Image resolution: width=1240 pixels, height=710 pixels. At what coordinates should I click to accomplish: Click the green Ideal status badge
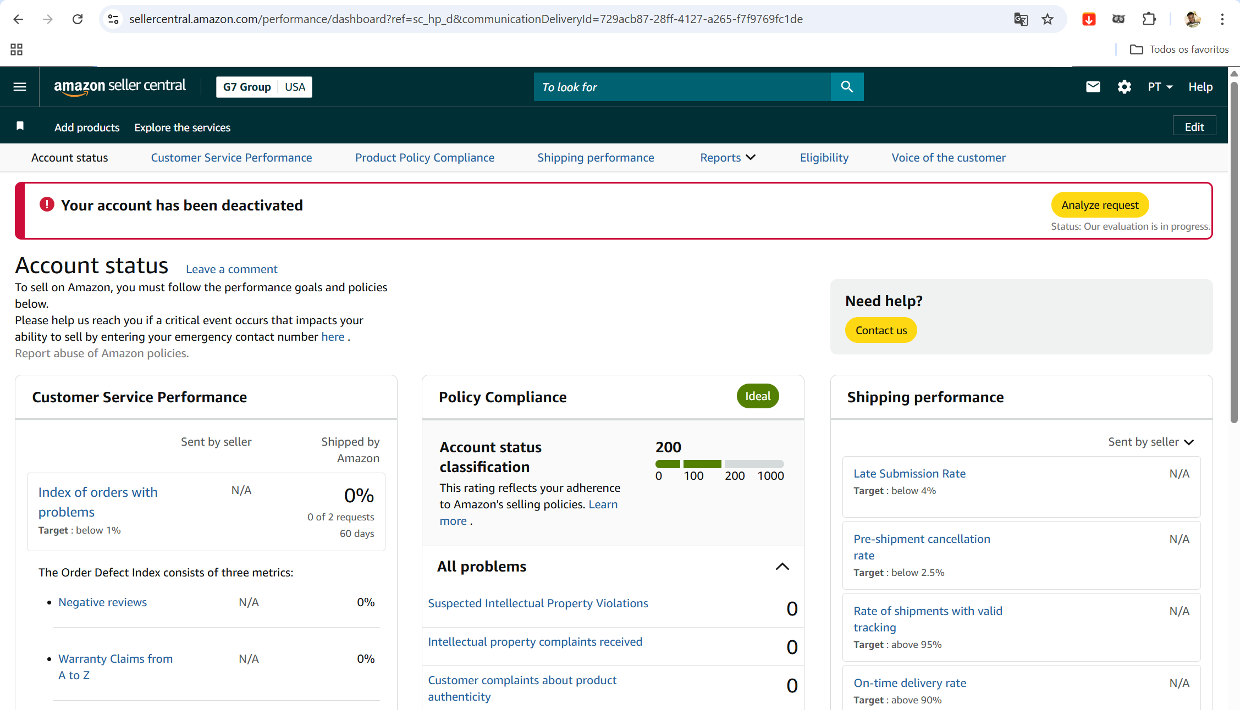(x=758, y=396)
